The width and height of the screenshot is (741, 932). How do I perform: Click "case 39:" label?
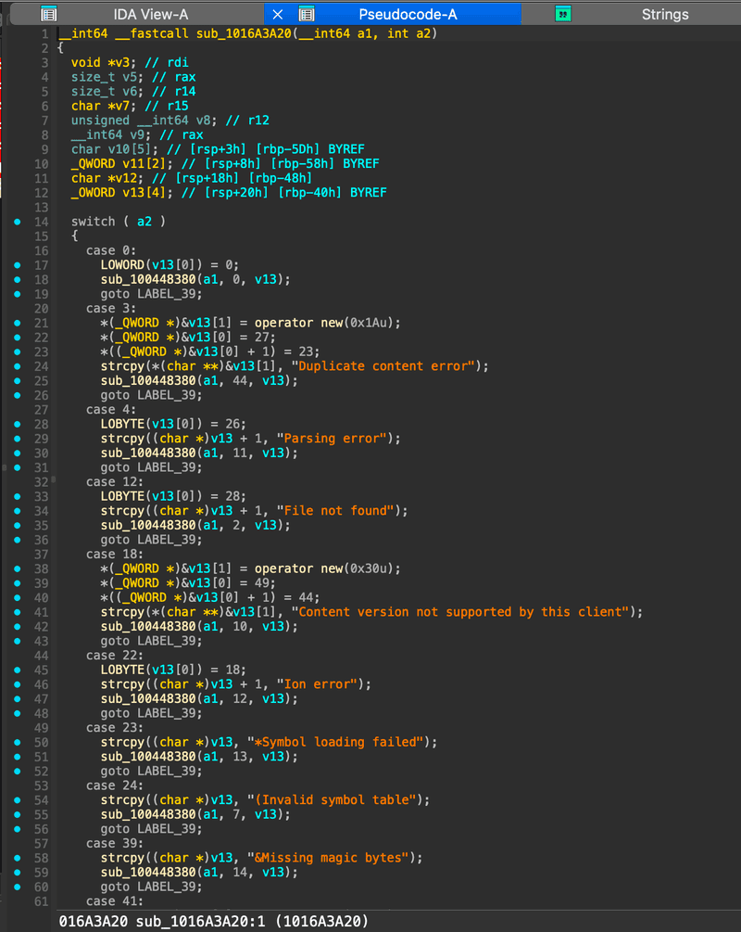[115, 843]
